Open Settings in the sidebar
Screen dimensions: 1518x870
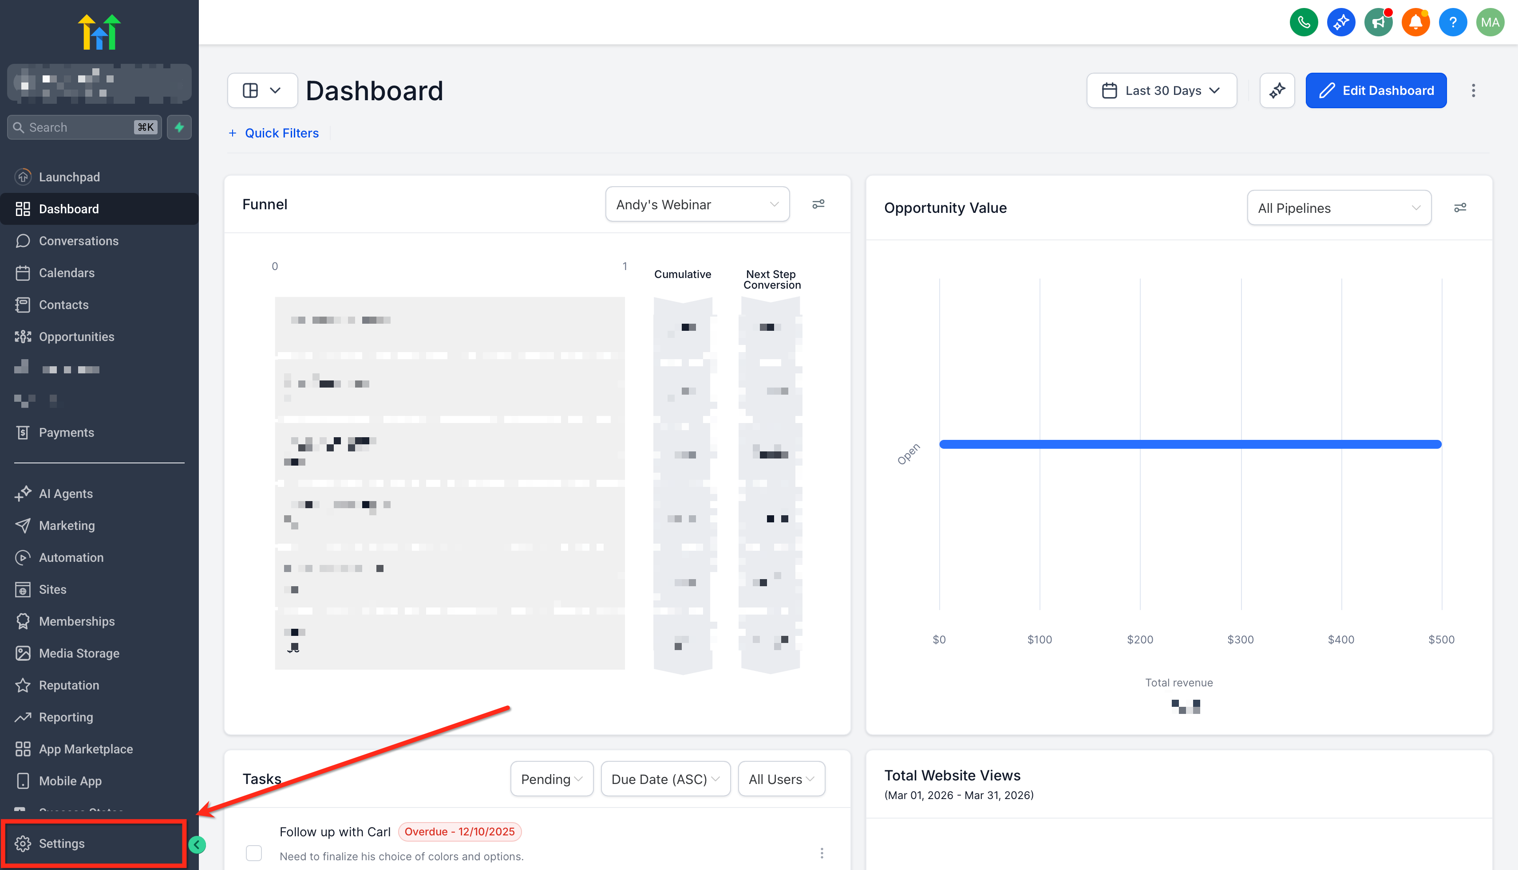[x=62, y=843]
